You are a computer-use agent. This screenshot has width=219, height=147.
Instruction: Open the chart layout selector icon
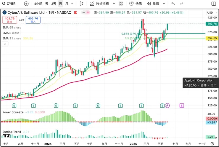[214, 4]
